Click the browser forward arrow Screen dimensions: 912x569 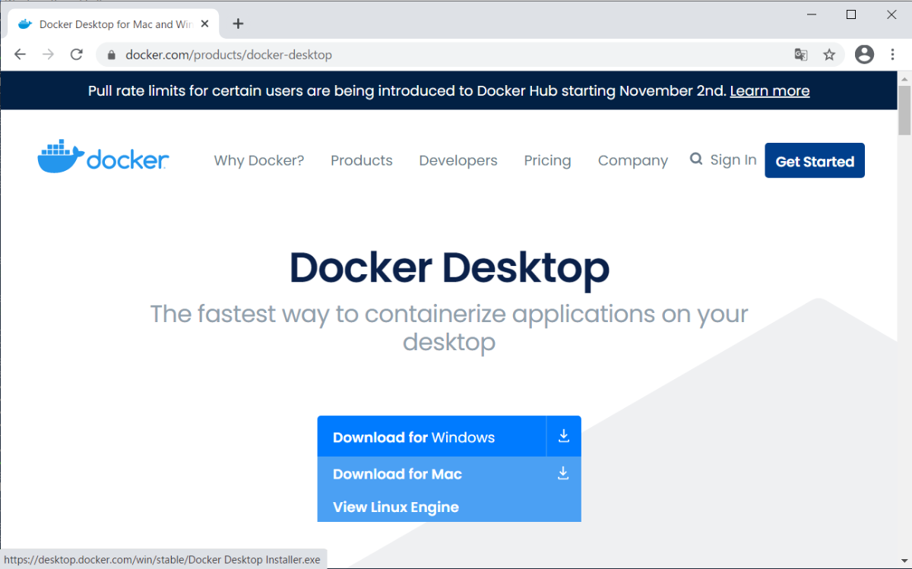(49, 55)
